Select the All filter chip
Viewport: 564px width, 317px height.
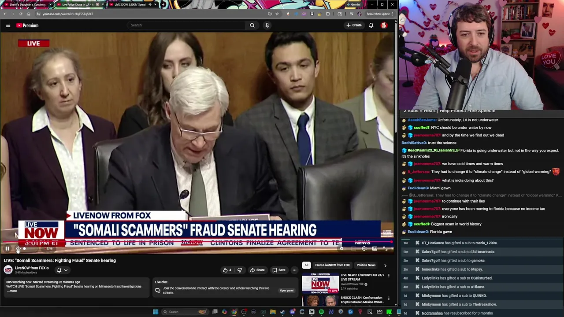coord(306,265)
